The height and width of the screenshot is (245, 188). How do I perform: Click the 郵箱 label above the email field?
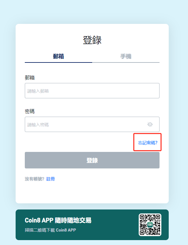[x=30, y=78]
